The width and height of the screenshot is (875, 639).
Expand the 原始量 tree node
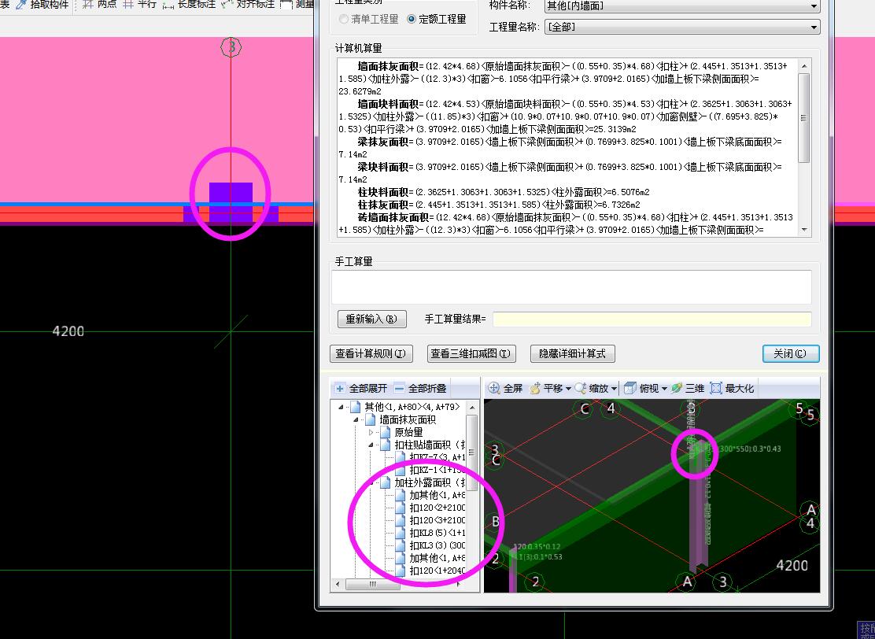pos(371,433)
